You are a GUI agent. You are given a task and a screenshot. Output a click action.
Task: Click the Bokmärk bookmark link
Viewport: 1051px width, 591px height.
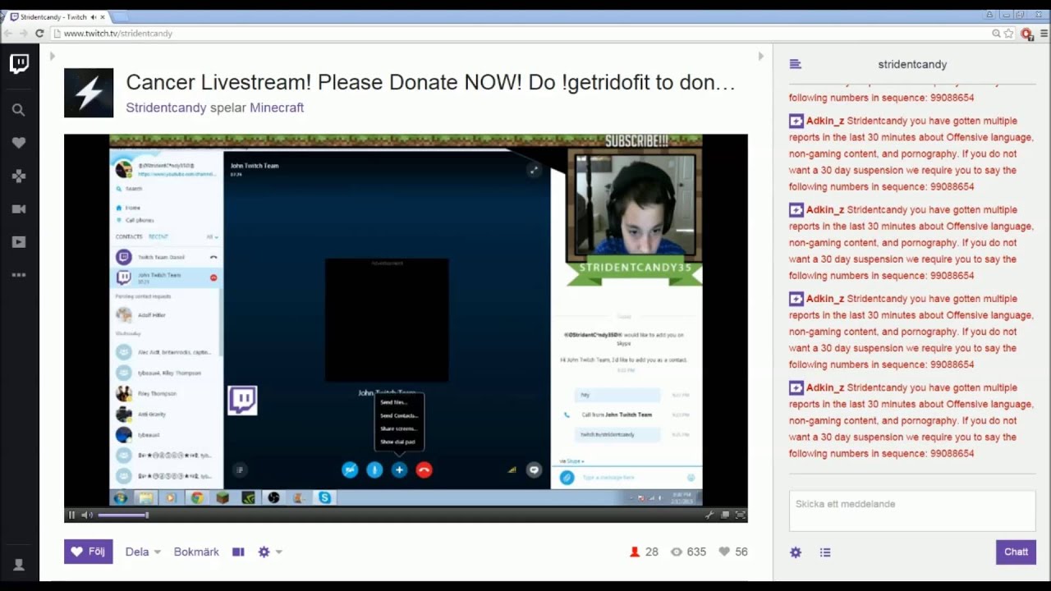[196, 552]
